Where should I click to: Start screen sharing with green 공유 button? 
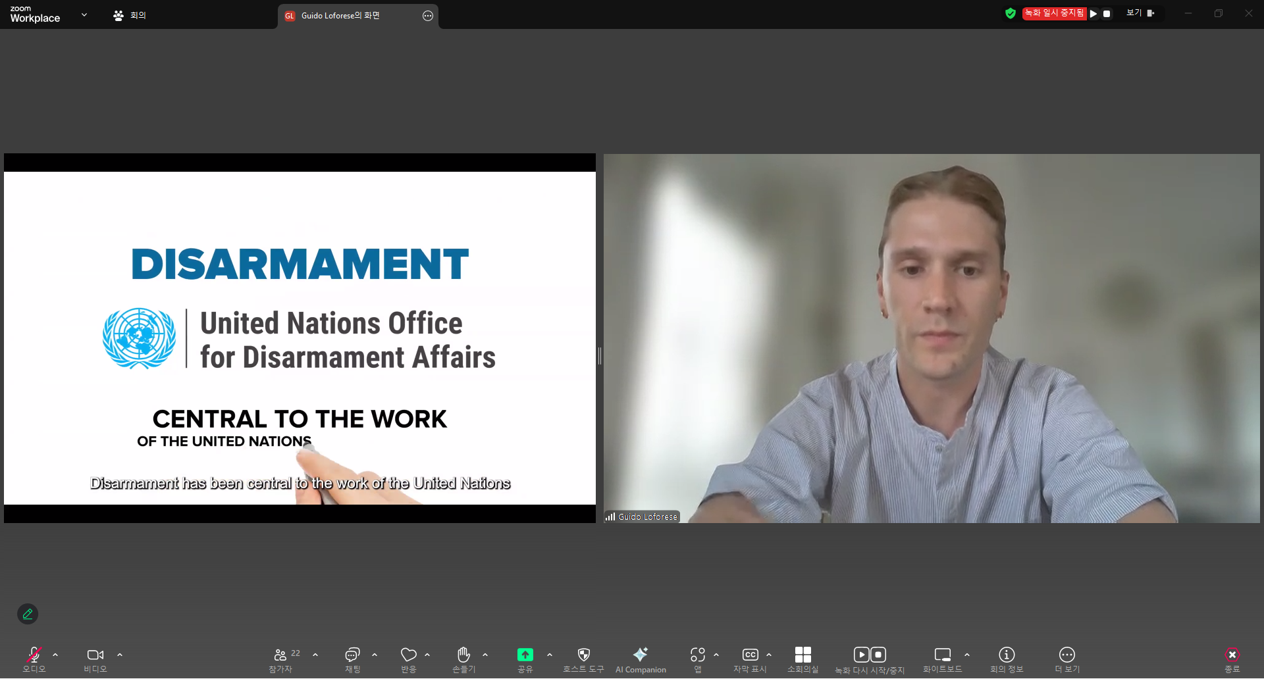coord(525,659)
